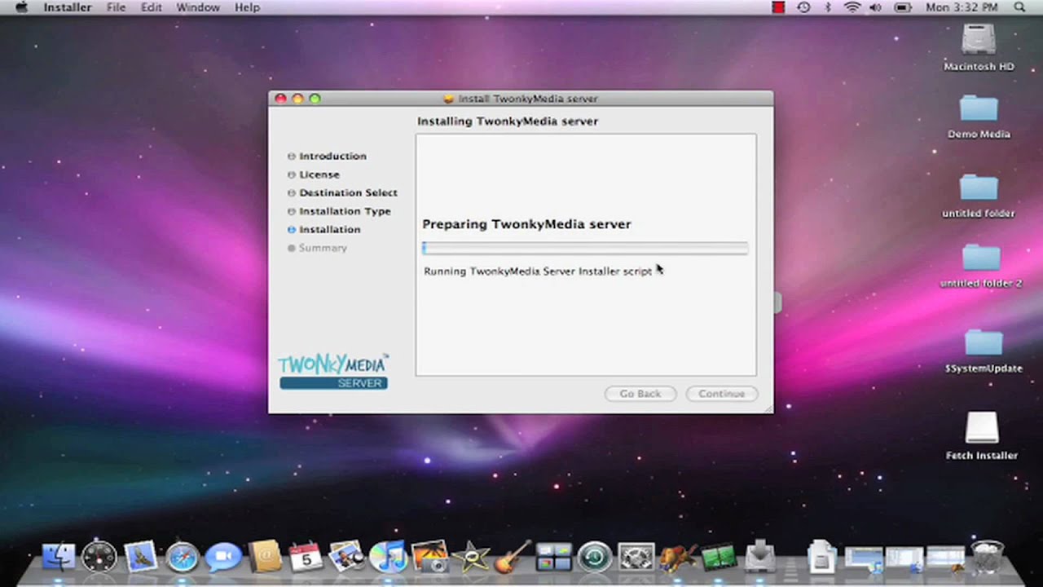Select the Demo Media folder on desktop
Image resolution: width=1043 pixels, height=587 pixels.
pyautogui.click(x=979, y=117)
